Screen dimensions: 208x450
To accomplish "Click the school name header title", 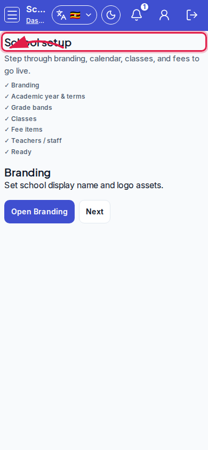I will pos(36,9).
